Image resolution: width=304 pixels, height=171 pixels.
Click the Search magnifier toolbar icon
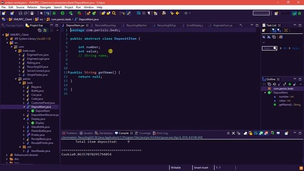pos(114,13)
